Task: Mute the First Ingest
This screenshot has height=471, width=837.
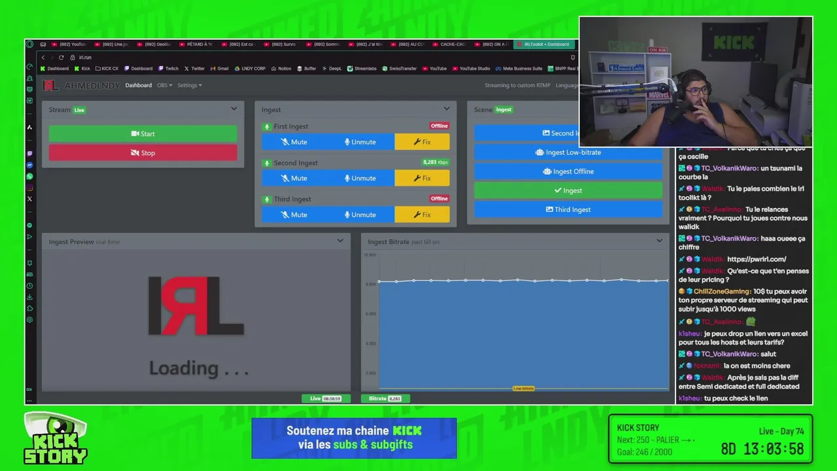Action: tap(295, 142)
